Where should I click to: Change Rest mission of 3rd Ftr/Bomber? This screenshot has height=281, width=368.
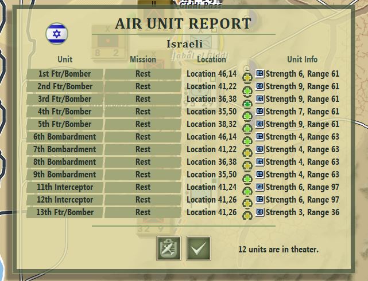click(143, 99)
